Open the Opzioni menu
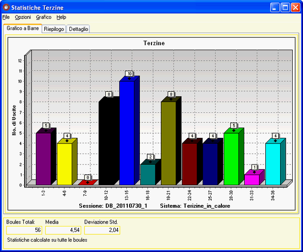 tap(22, 17)
